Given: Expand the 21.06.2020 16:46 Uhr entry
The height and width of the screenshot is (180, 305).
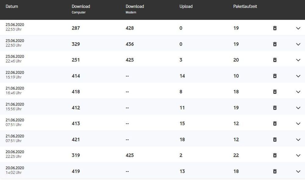Looking at the screenshot, I should click(298, 92).
